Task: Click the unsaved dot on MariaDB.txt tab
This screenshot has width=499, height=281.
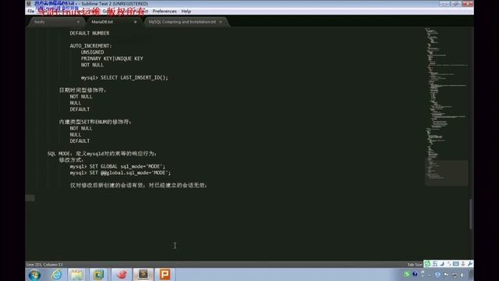Action: [135, 22]
